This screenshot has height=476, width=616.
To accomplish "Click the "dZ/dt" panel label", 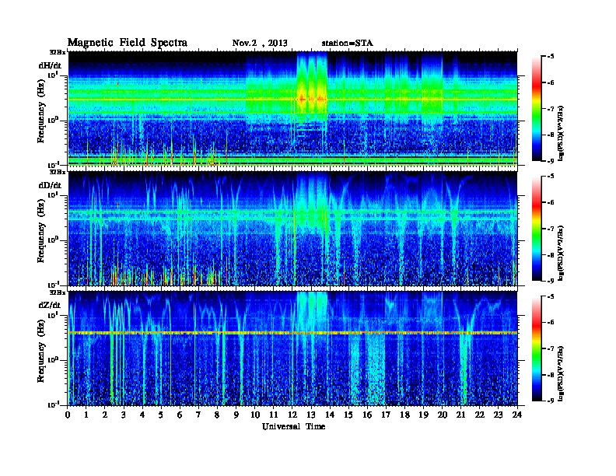I will pos(50,305).
